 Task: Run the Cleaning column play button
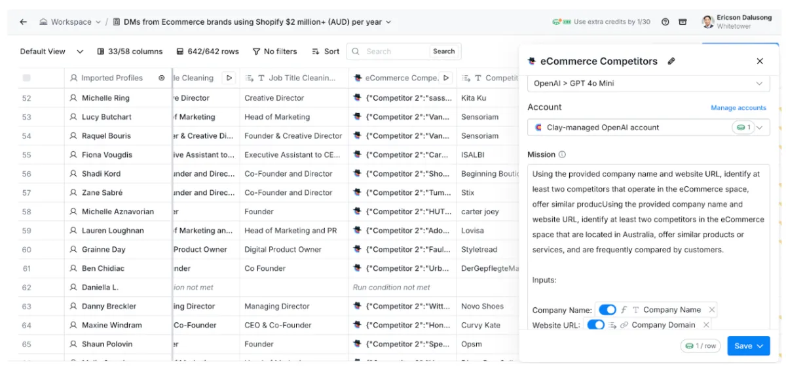[229, 78]
